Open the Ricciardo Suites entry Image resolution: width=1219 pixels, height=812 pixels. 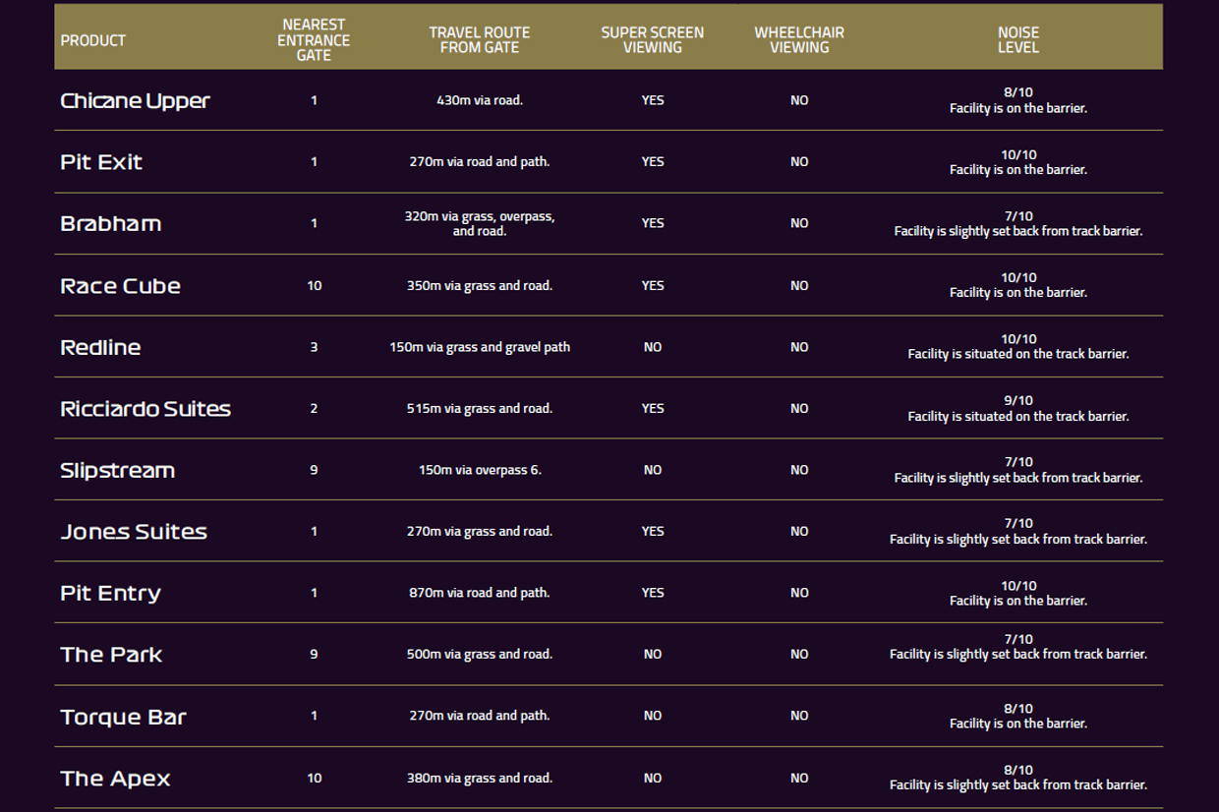(x=145, y=409)
